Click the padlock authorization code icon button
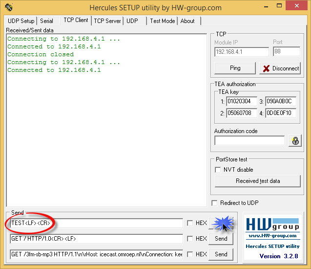The height and width of the screenshot is (269, 311). click(x=295, y=141)
